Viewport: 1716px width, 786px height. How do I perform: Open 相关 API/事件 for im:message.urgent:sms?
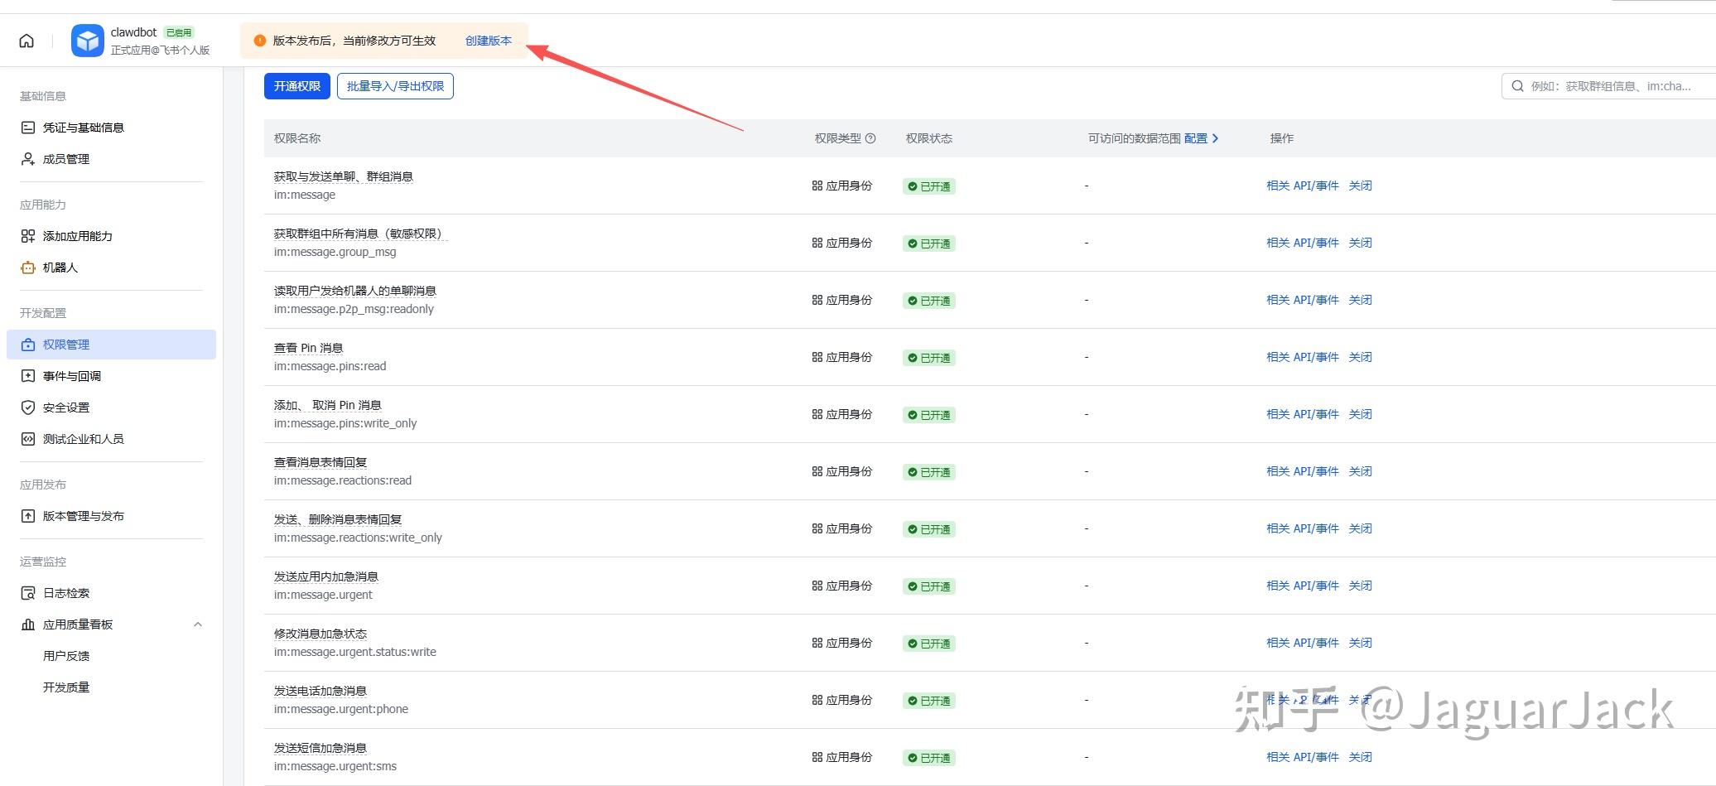tap(1303, 757)
